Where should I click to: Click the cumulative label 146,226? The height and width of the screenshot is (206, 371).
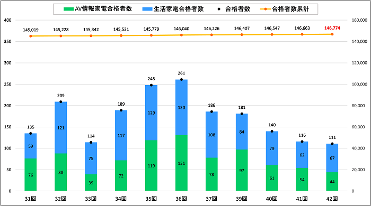(211, 29)
